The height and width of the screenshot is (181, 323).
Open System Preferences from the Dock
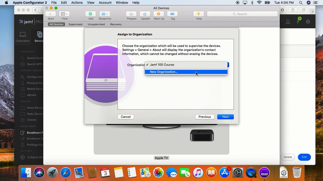238,173
